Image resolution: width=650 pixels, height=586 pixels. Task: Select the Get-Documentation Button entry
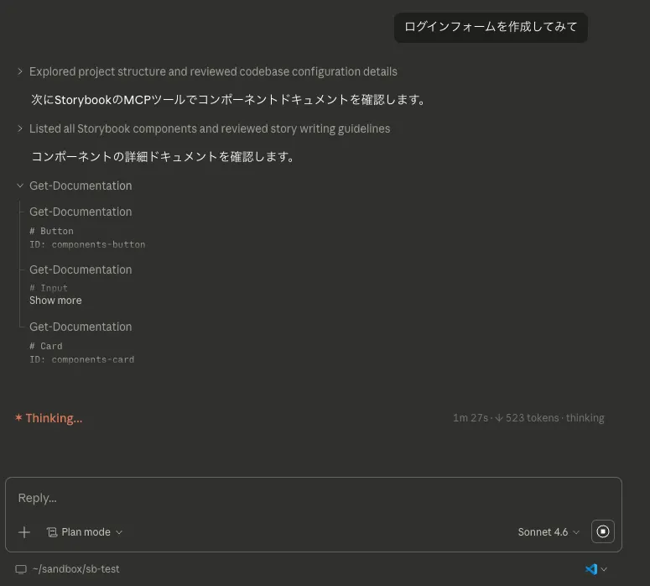pos(81,212)
